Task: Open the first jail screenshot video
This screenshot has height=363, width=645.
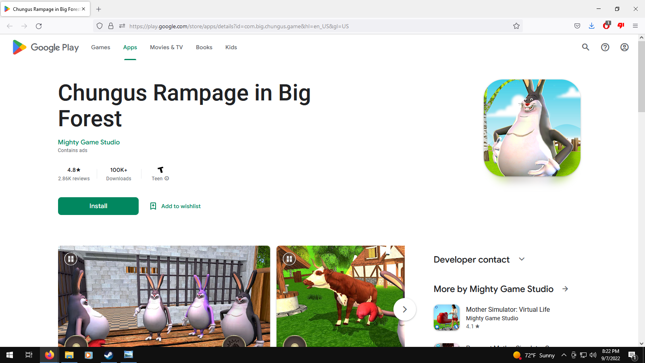Action: coord(164,296)
